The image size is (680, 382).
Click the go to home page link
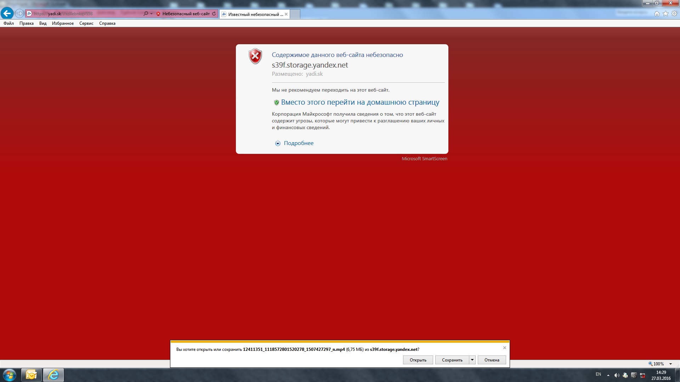click(x=360, y=103)
